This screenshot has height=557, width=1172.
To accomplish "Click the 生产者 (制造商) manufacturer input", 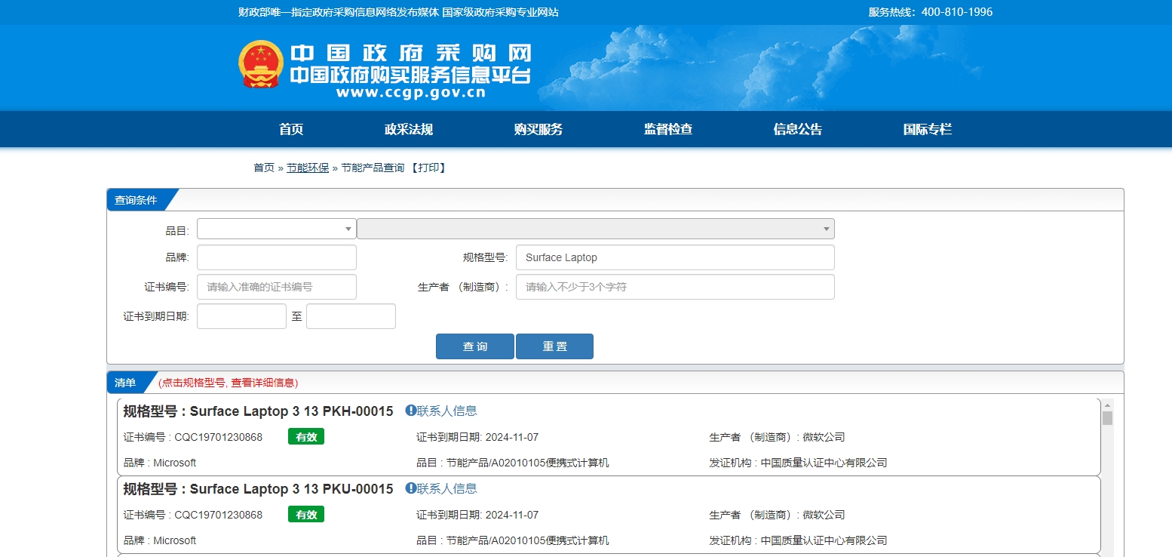I will pyautogui.click(x=675, y=287).
